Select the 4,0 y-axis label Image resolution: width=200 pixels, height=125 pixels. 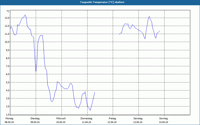(7, 90)
